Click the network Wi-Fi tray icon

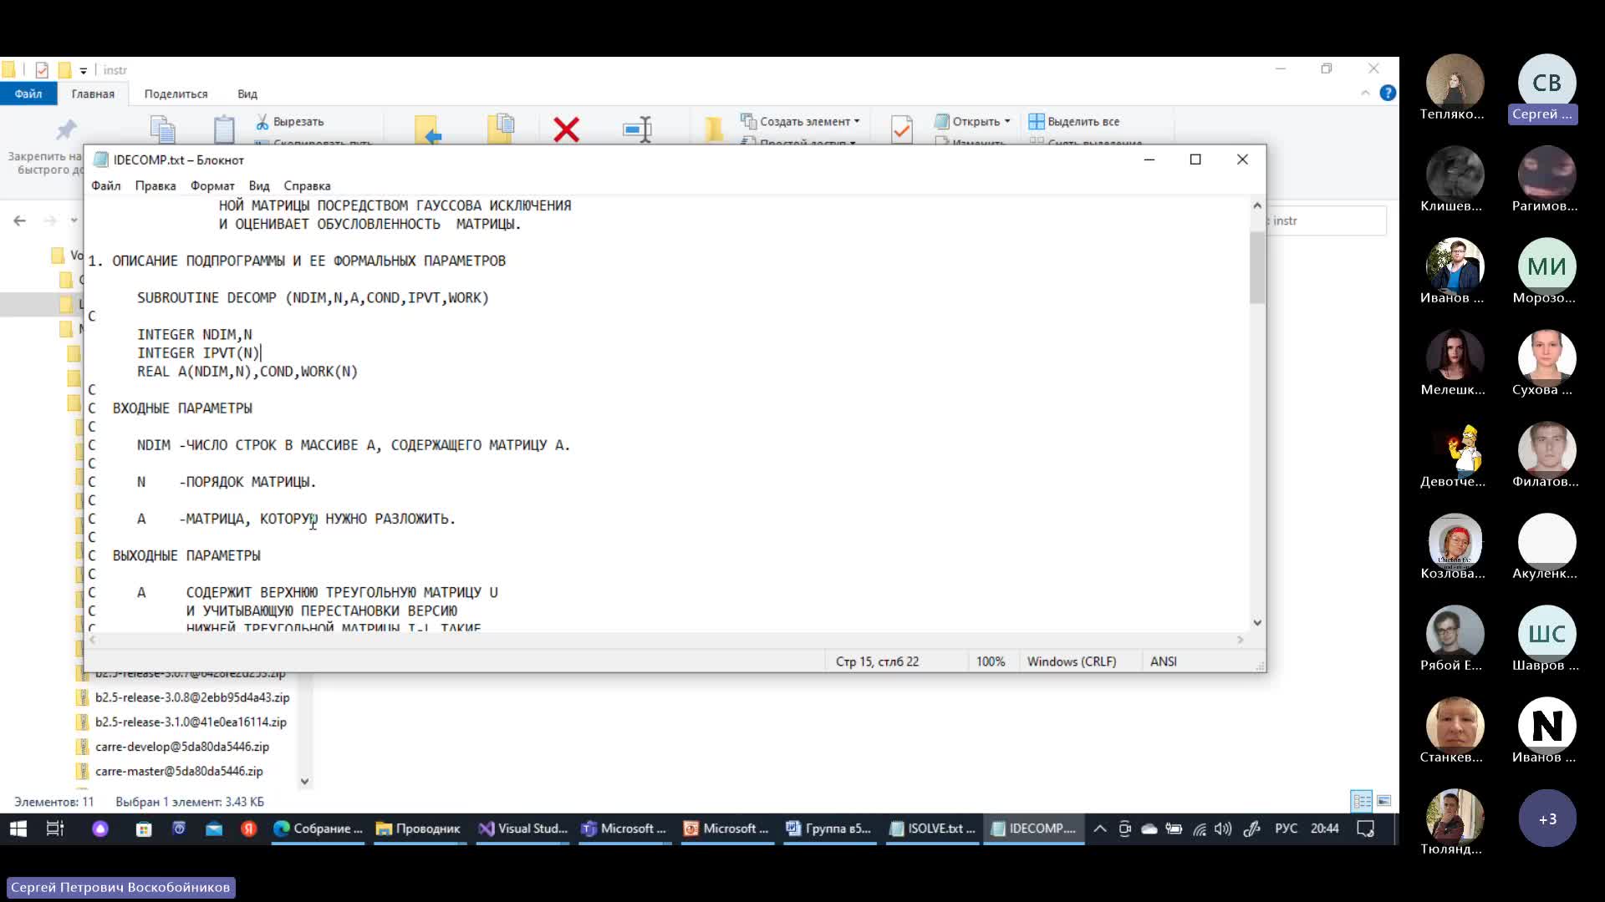pos(1200,829)
